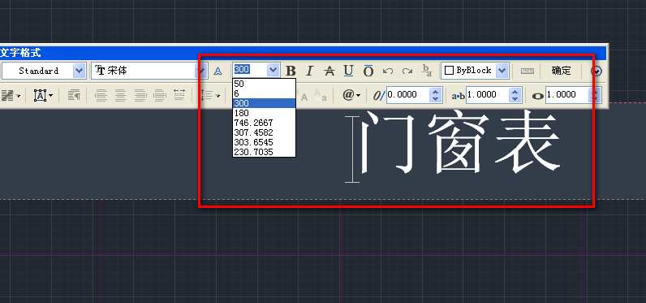Toggle Overline formatting
The height and width of the screenshot is (303, 646).
click(368, 71)
